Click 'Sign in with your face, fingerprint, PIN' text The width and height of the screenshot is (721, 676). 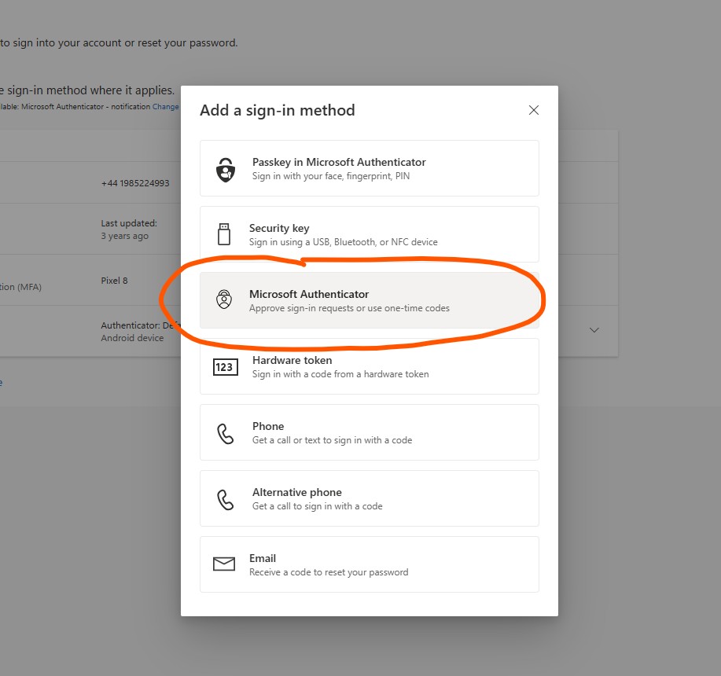point(330,176)
